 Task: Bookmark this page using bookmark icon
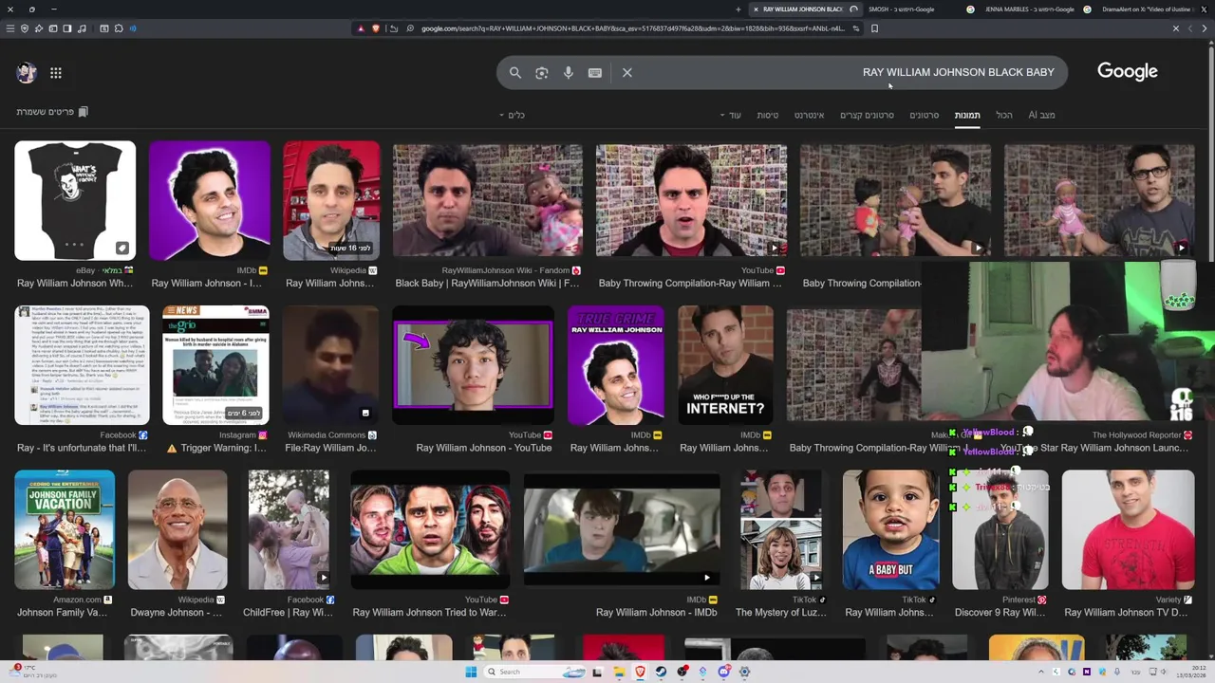(874, 28)
